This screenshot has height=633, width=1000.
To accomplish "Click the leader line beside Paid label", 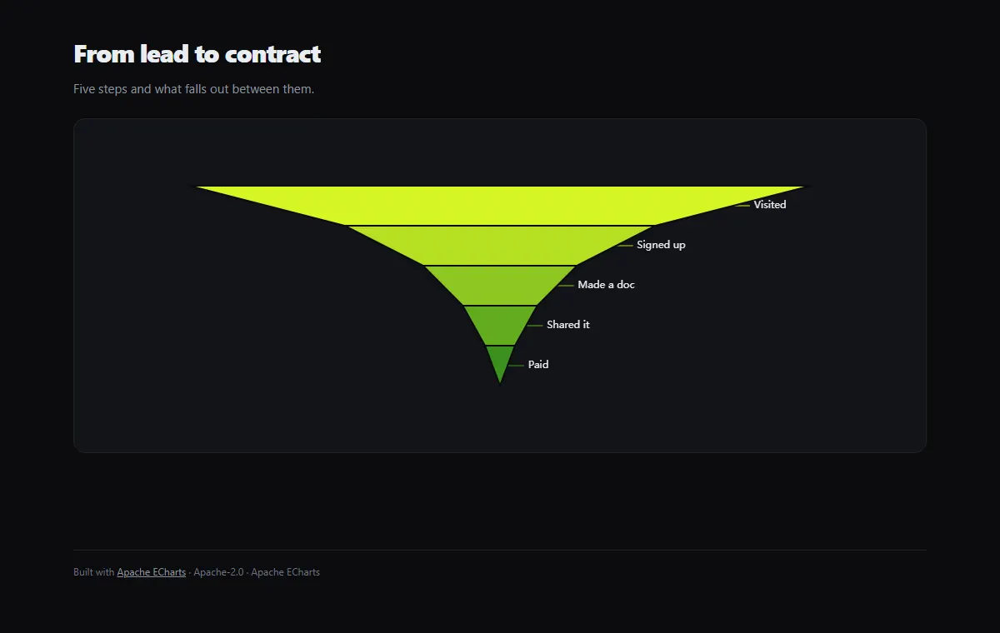I will coord(516,365).
